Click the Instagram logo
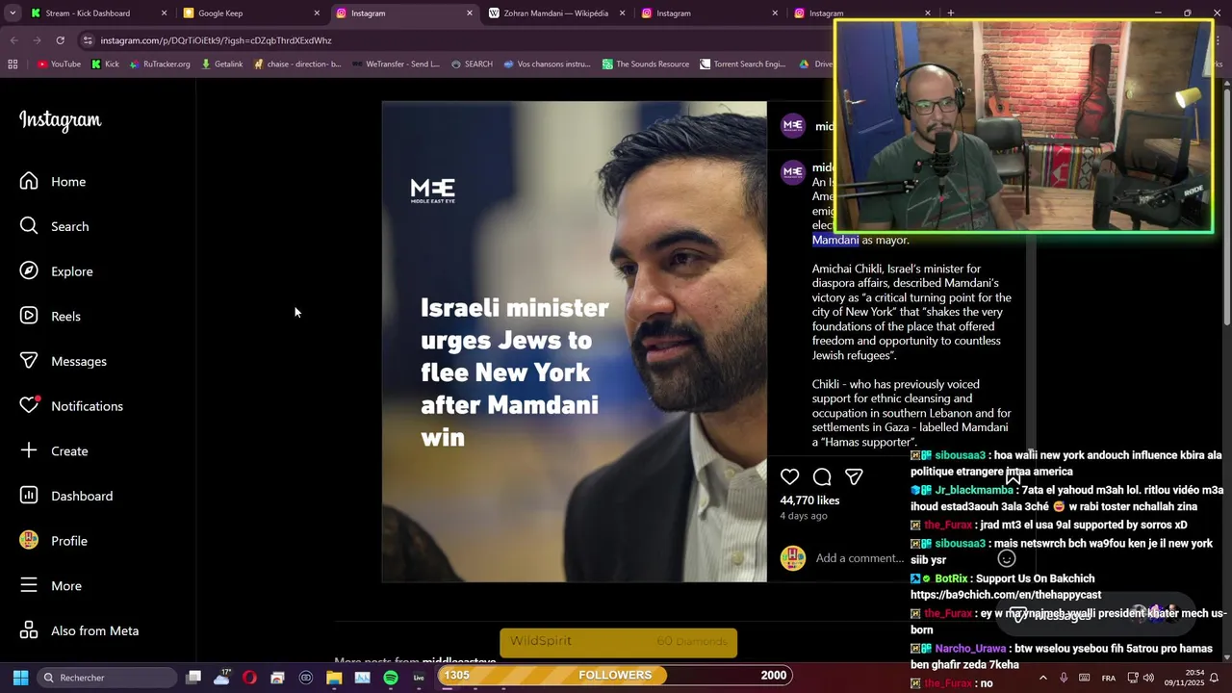Viewport: 1232px width, 693px height. coord(60,120)
